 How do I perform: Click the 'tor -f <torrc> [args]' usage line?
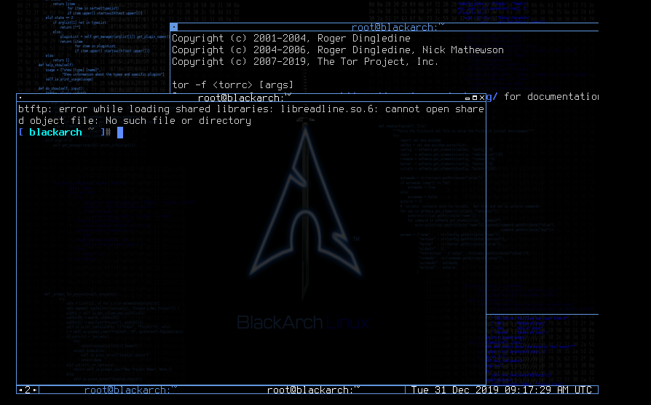232,85
